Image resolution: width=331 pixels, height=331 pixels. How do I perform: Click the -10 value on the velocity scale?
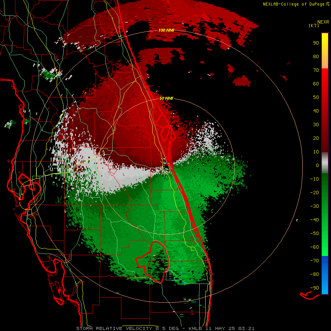tap(314, 179)
